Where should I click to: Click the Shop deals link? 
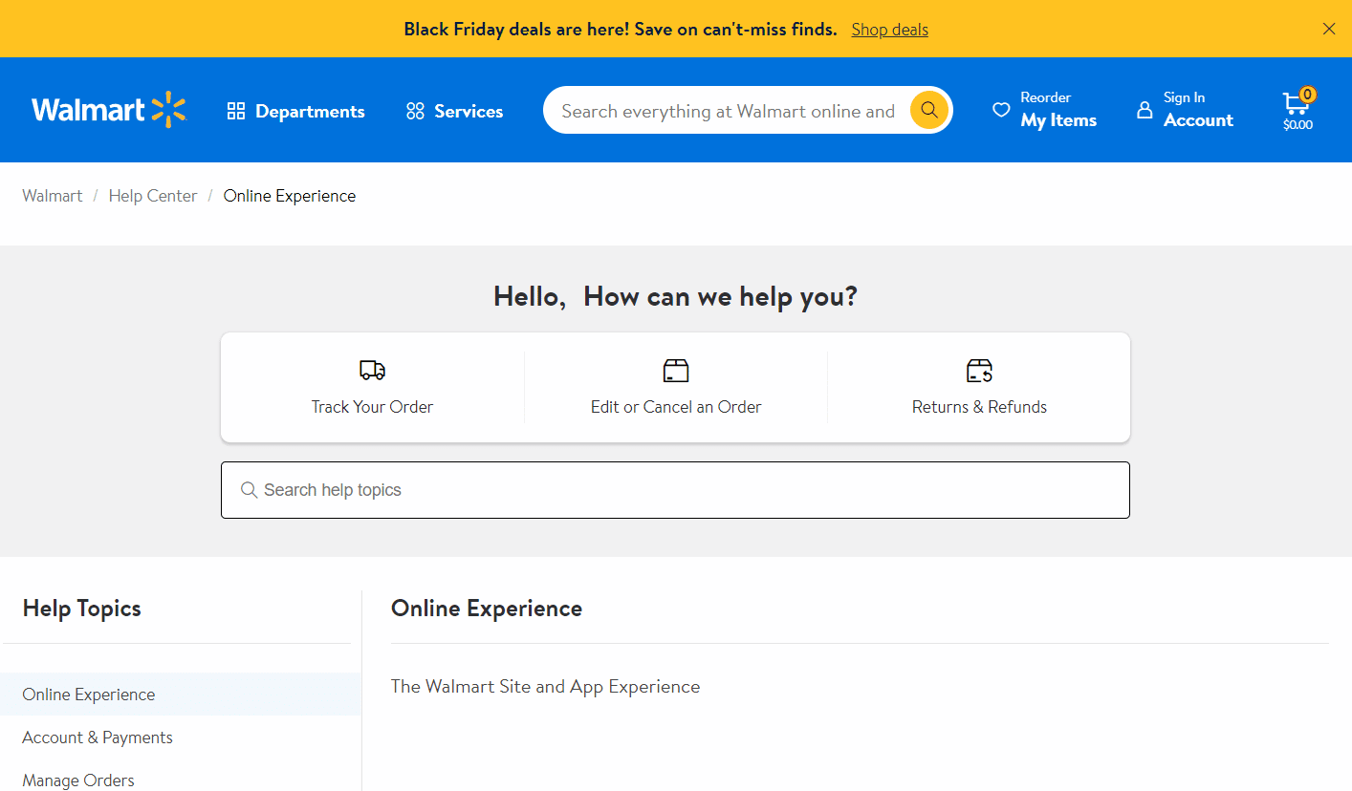[x=889, y=29]
